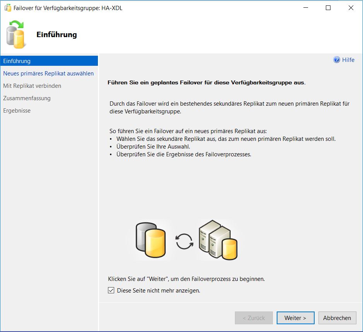This screenshot has height=332, width=363.
Task: Click the Einführung header database icon
Action: pyautogui.click(x=15, y=36)
